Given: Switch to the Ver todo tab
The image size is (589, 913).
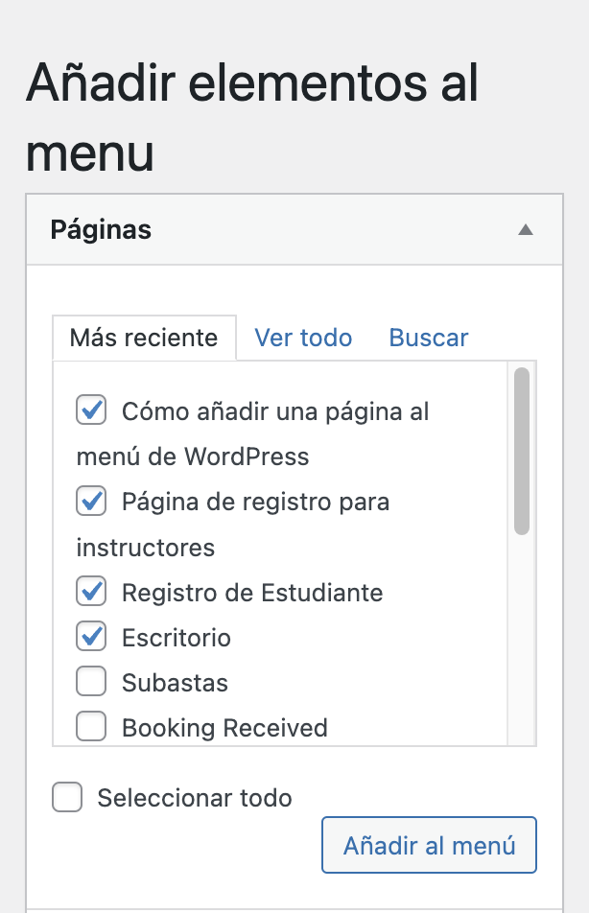Looking at the screenshot, I should pos(303,338).
